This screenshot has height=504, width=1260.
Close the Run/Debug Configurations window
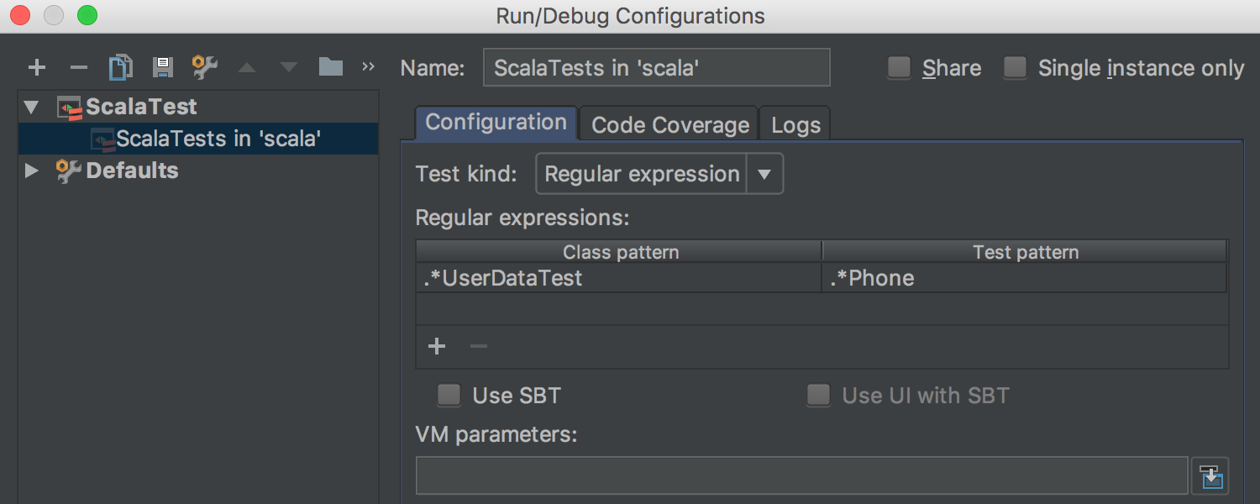20,15
